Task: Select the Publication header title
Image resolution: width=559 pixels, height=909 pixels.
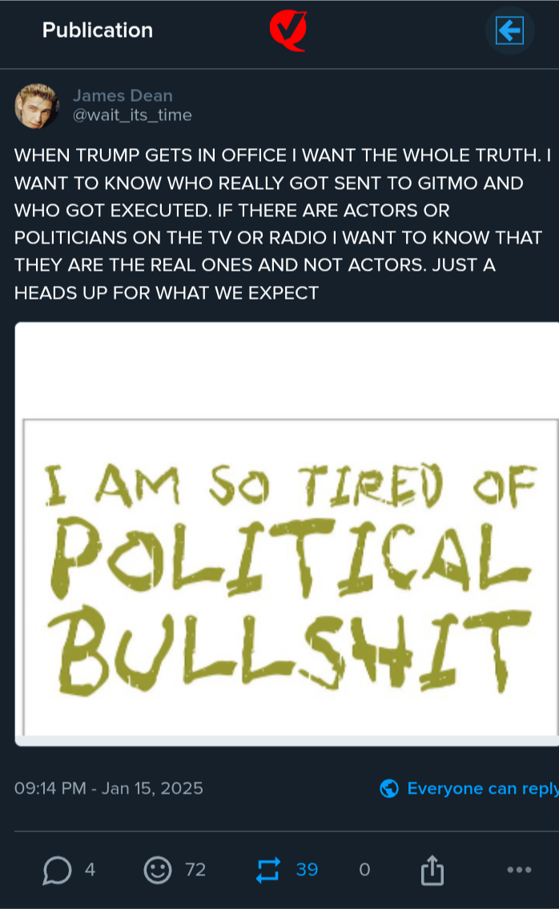Action: coord(98,30)
